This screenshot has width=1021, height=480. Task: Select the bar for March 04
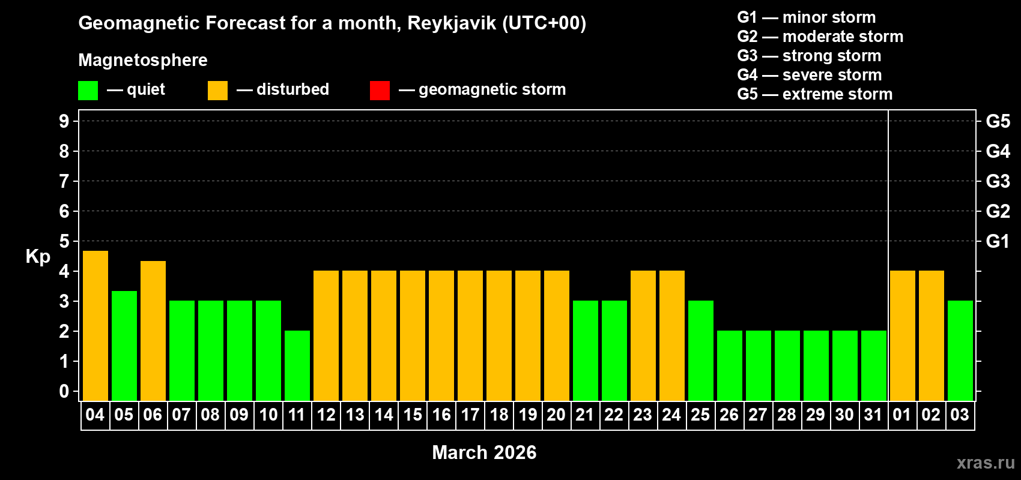click(95, 326)
